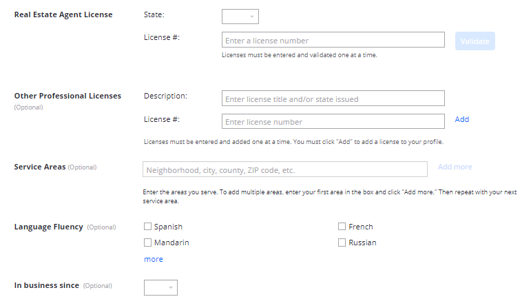This screenshot has width=531, height=299.
Task: Check the Russian language checkbox
Action: tap(342, 243)
